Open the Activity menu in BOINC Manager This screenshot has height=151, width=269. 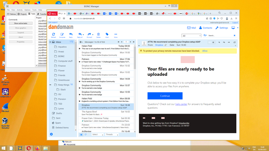click(20, 10)
